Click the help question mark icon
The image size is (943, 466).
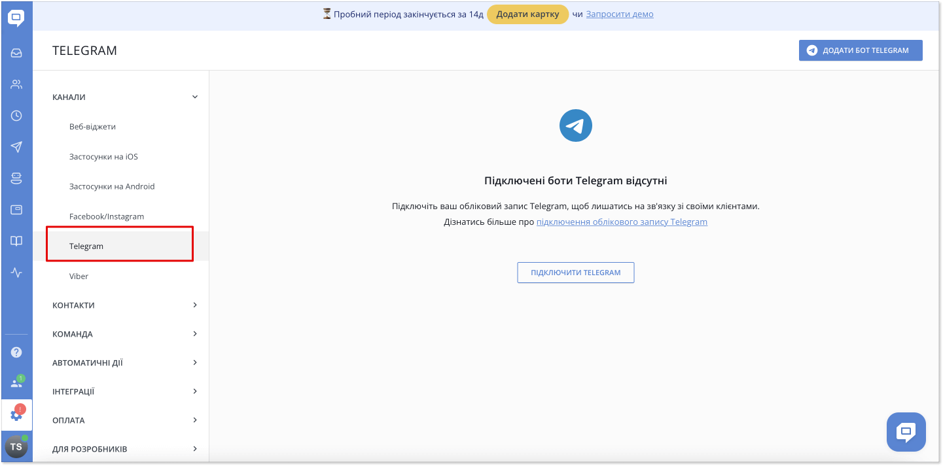(16, 352)
